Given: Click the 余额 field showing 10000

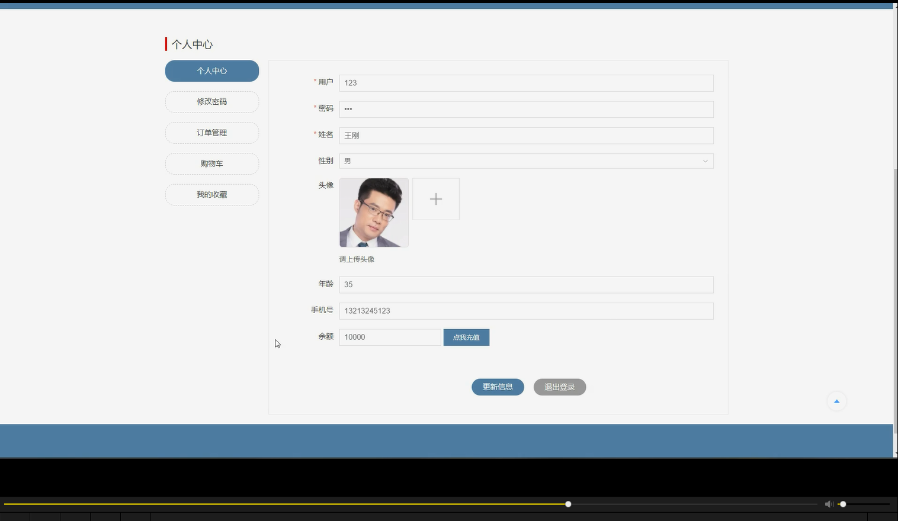Looking at the screenshot, I should click(x=390, y=337).
